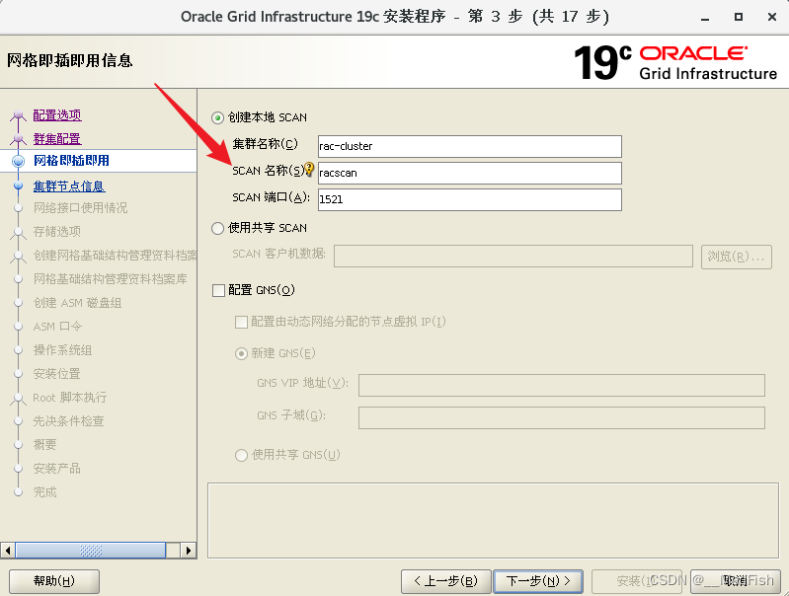Click the sidebar horizontal scrollbar thumb
The image size is (789, 596).
(x=91, y=551)
